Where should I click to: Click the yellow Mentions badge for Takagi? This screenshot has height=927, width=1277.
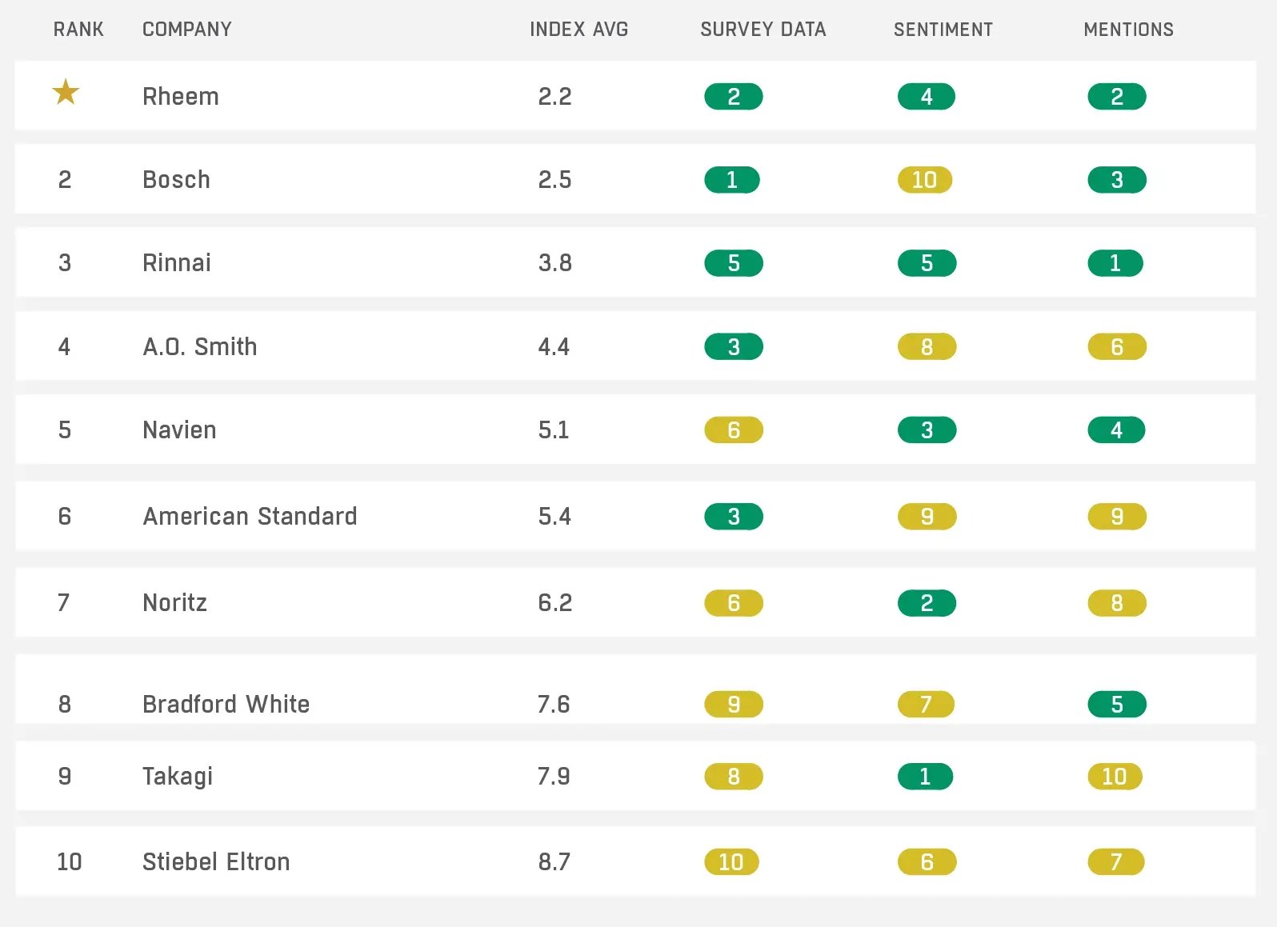coord(1115,777)
